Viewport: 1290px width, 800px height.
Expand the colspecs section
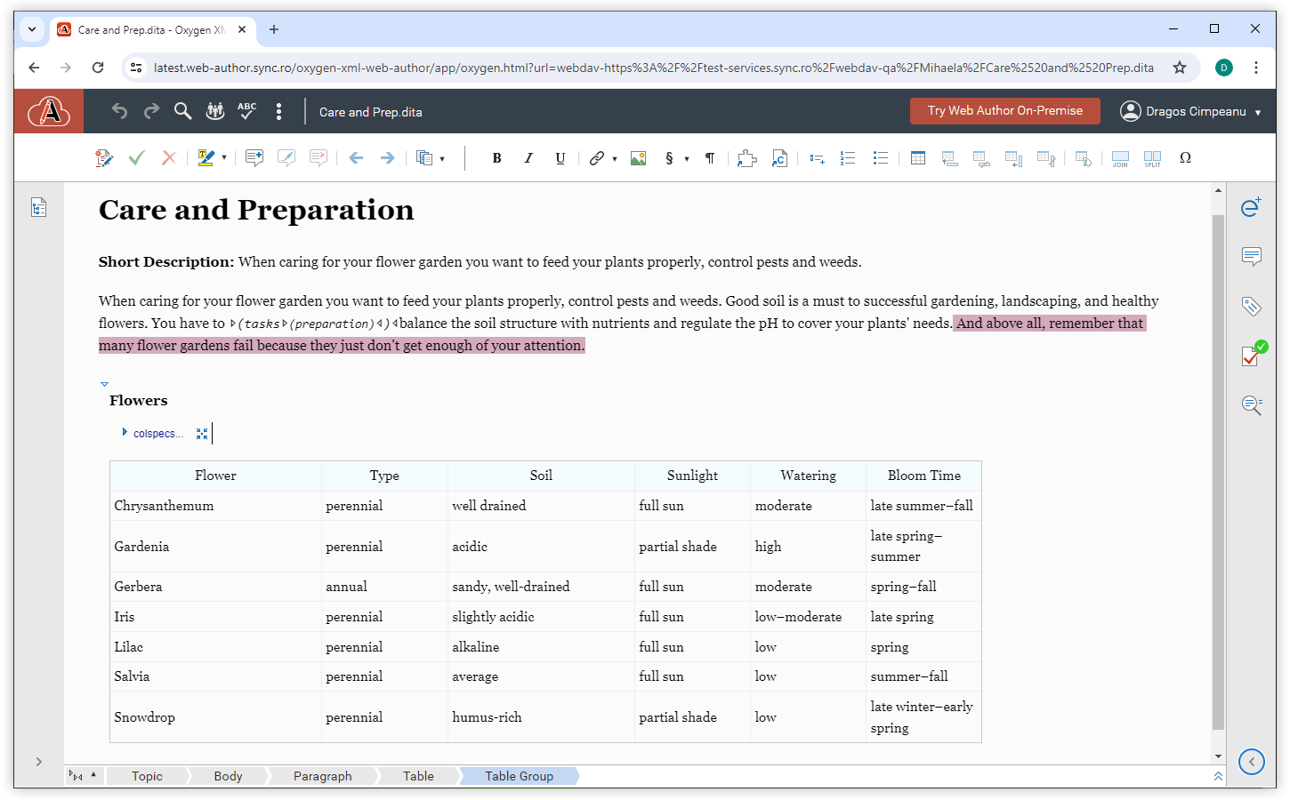[125, 433]
